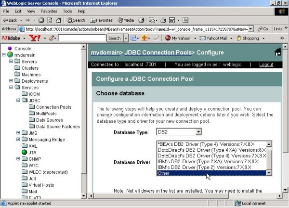This screenshot has height=208, width=289.
Task: Open the File menu
Action: point(6,11)
